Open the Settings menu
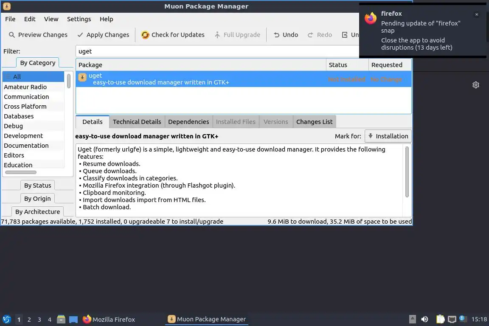 pos(79,19)
